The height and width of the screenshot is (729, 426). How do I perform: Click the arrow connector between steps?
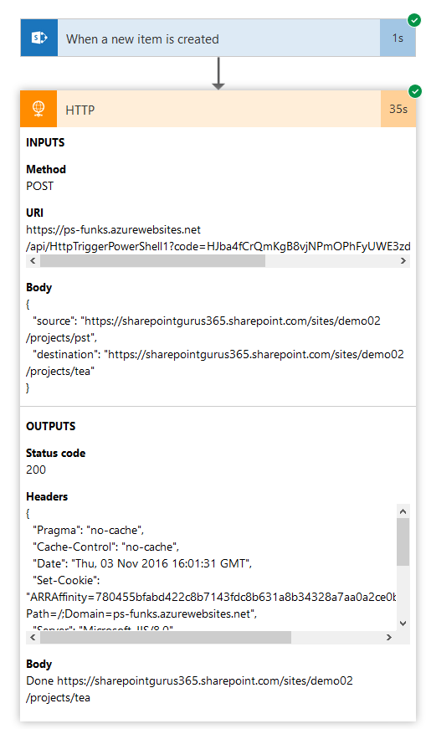pos(218,73)
